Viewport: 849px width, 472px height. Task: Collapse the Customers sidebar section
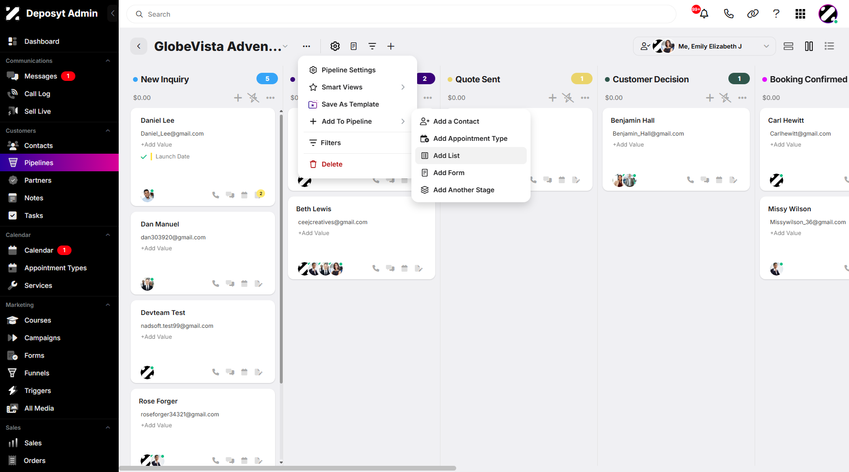108,131
